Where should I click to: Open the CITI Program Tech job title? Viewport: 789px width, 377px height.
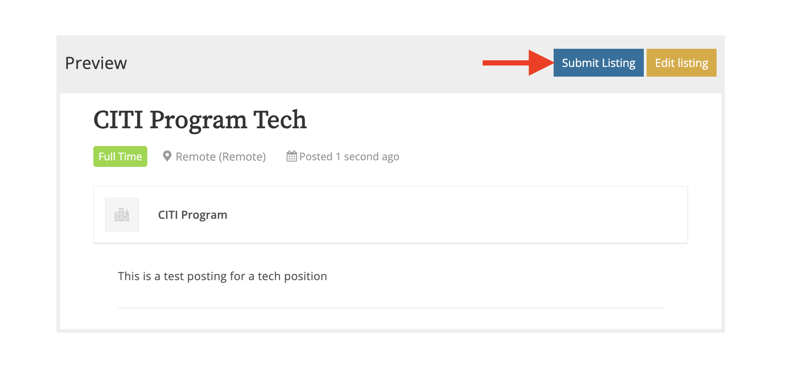(200, 120)
